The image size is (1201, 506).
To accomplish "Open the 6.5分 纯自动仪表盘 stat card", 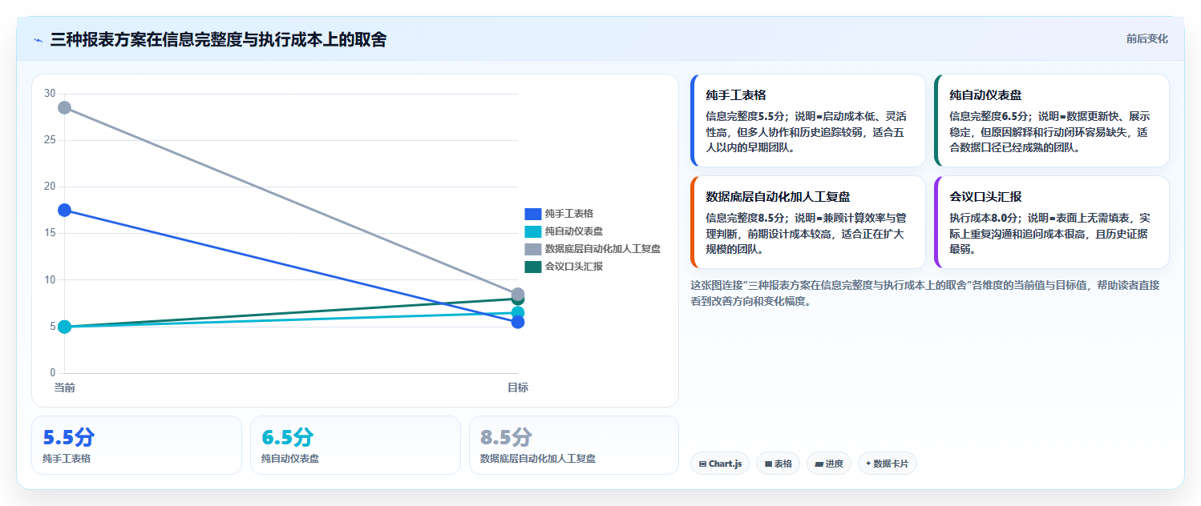I will [355, 445].
